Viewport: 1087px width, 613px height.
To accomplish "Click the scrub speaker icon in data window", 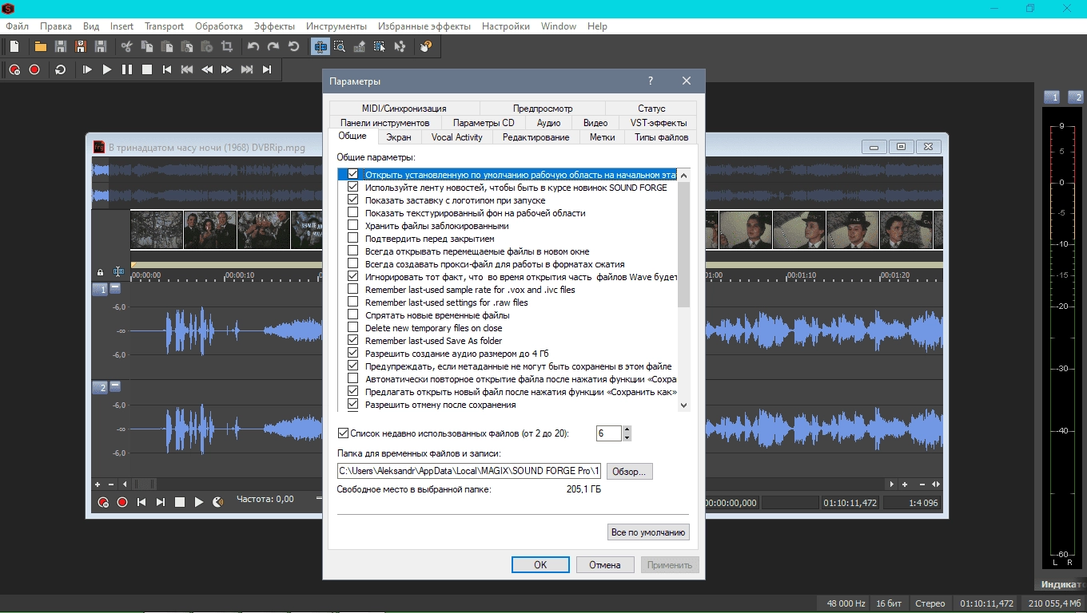I will pos(218,502).
